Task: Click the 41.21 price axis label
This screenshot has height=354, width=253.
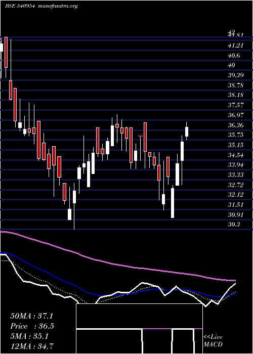Action: click(x=236, y=46)
